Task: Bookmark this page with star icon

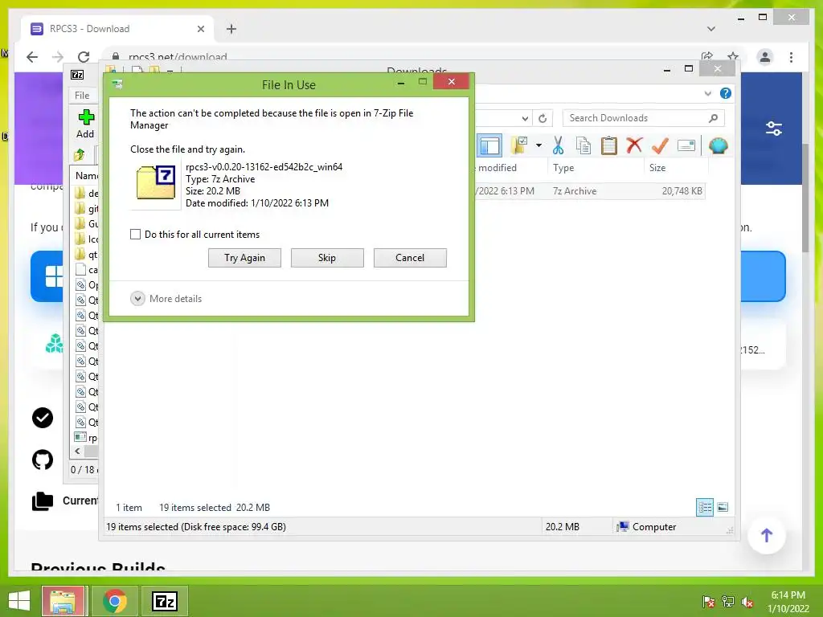Action: pyautogui.click(x=733, y=57)
